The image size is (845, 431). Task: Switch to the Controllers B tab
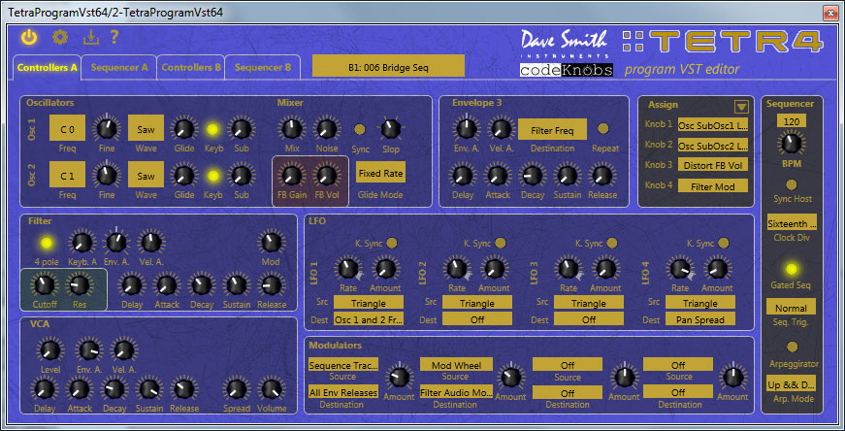(191, 68)
